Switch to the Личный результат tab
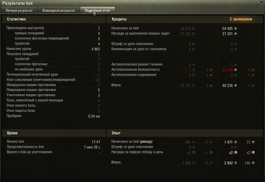The width and height of the screenshot is (265, 182). pos(19,10)
